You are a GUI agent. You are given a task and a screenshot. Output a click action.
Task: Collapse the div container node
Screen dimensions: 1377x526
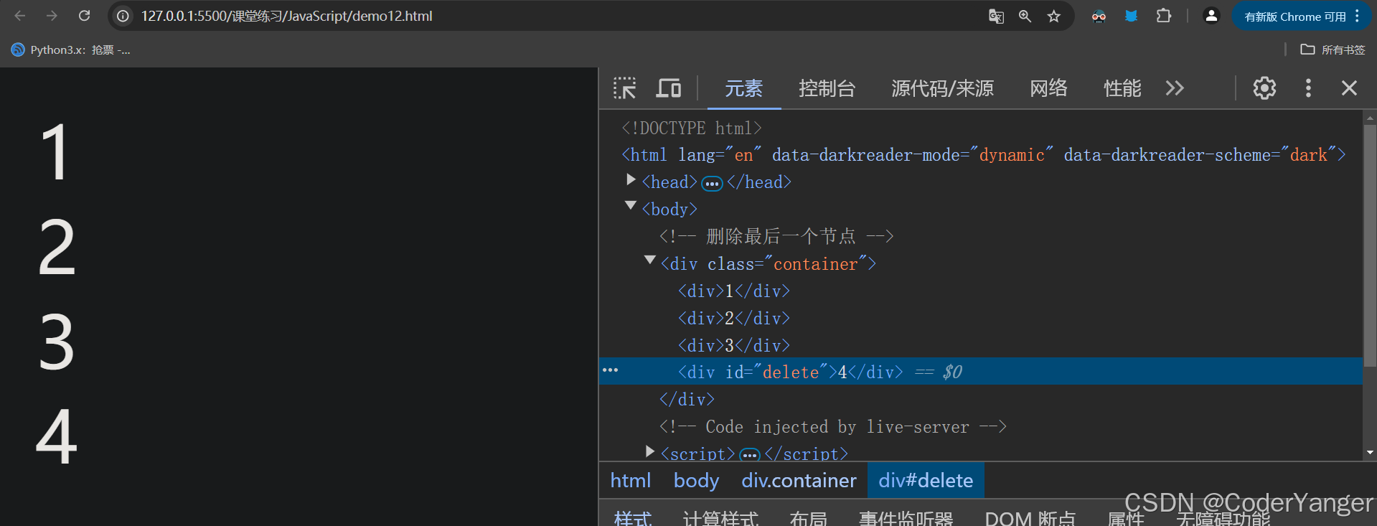point(649,260)
